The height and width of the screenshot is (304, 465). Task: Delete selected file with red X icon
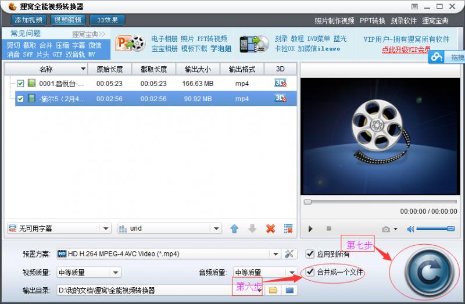pos(270,228)
